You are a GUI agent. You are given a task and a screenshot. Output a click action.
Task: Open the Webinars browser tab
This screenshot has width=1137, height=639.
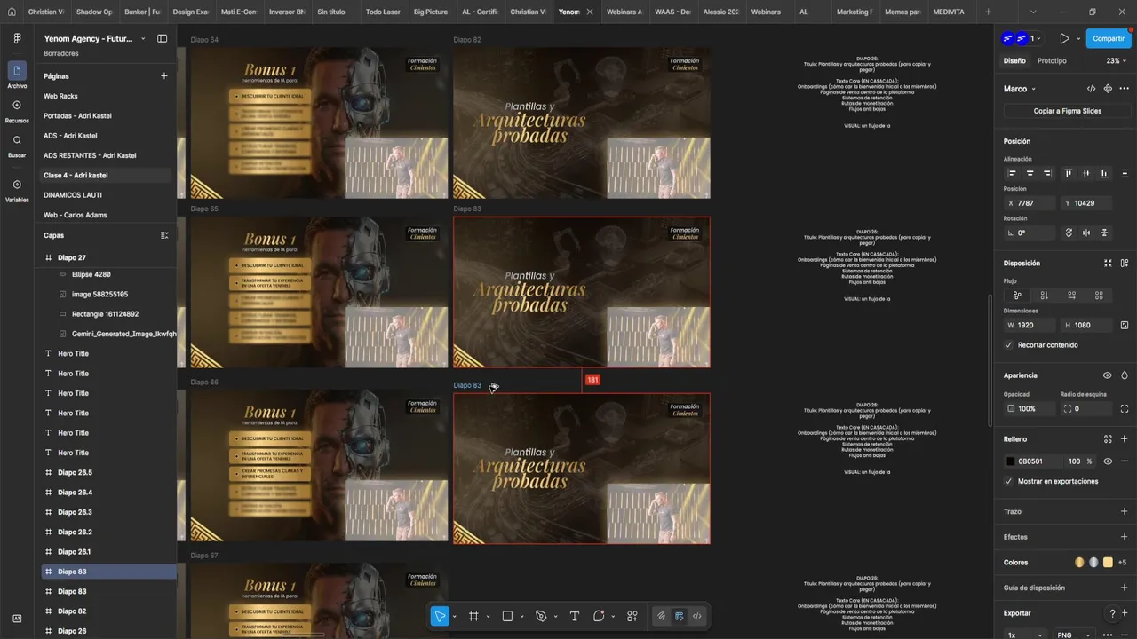point(766,12)
